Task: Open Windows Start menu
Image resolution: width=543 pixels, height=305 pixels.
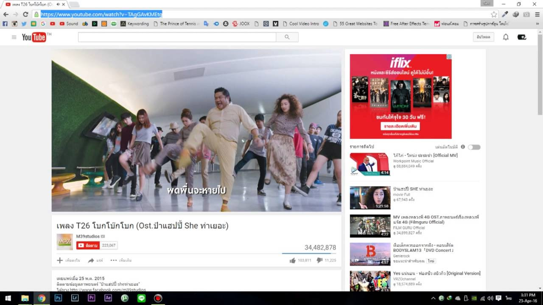Action: coord(8,298)
